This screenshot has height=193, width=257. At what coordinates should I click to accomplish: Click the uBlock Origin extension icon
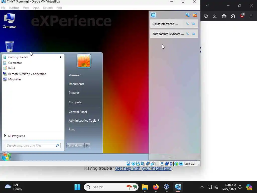[x=242, y=16]
